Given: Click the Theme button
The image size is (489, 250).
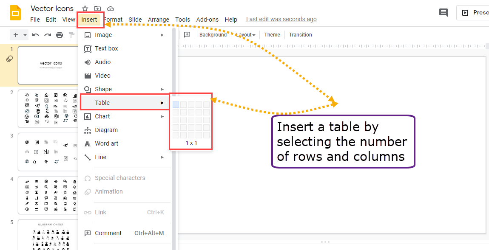Looking at the screenshot, I should pos(272,34).
